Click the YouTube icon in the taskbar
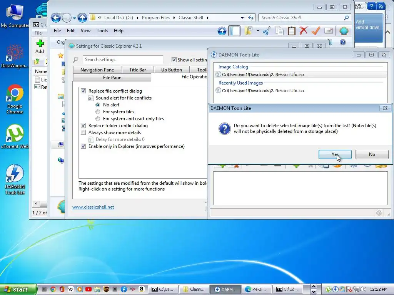Viewport: 394px width, 295px height. 88,289
